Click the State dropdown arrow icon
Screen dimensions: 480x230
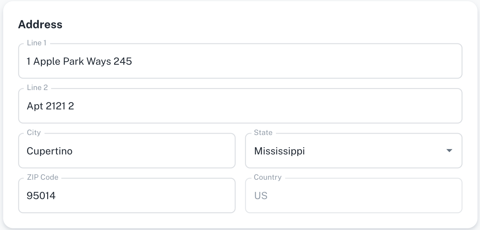point(449,151)
